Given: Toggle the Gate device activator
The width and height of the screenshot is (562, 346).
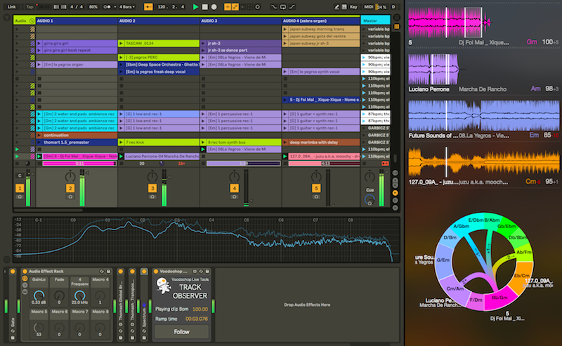Looking at the screenshot, I should tap(13, 271).
